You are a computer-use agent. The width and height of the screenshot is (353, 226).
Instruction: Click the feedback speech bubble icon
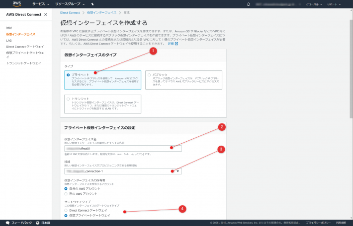(x=7, y=223)
